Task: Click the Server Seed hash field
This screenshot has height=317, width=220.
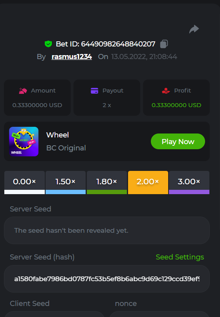Action: [x=107, y=279]
